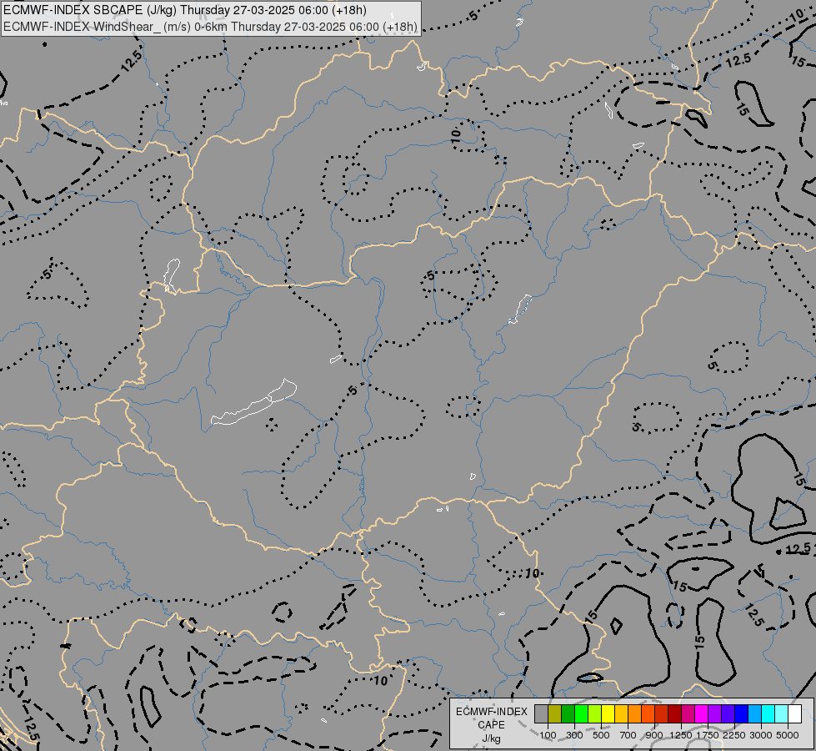Select the WindShear_ (m/s) 0-6km header line
The height and width of the screenshot is (751, 816).
[210, 27]
